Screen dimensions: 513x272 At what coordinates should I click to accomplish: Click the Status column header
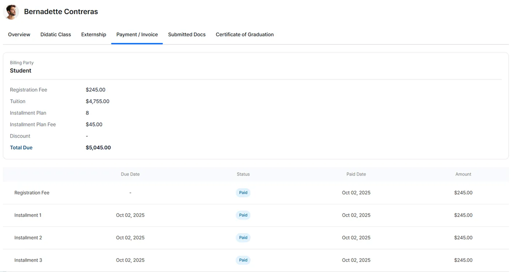point(243,174)
